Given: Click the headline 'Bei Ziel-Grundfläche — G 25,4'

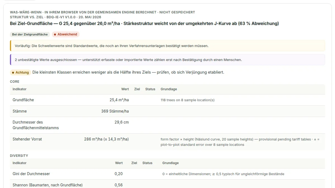Looking at the screenshot, I should click(x=144, y=23).
